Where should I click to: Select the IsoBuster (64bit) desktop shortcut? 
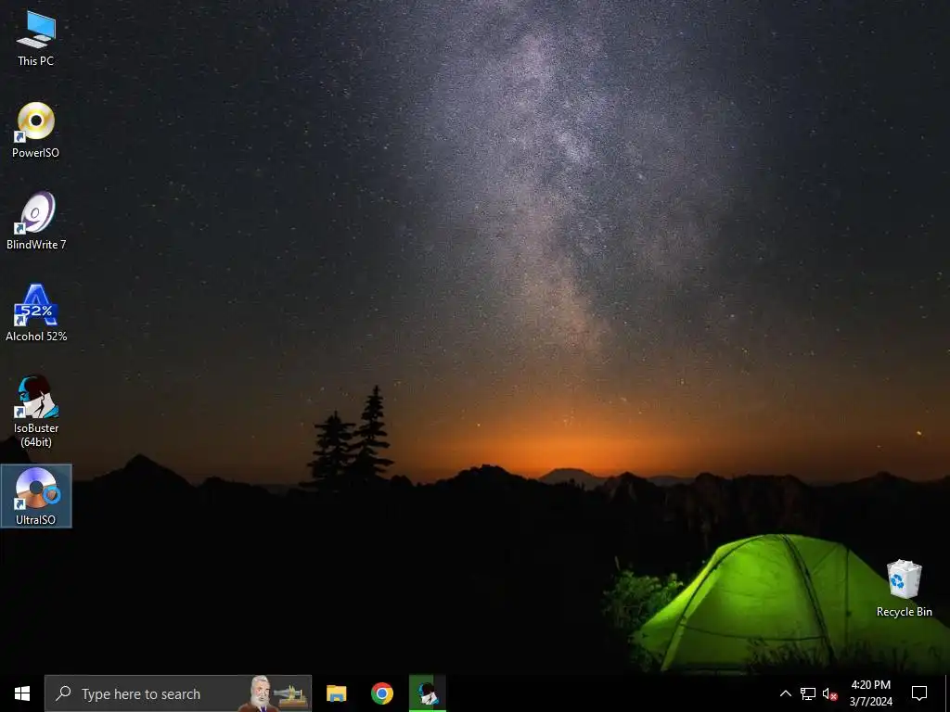coord(36,412)
